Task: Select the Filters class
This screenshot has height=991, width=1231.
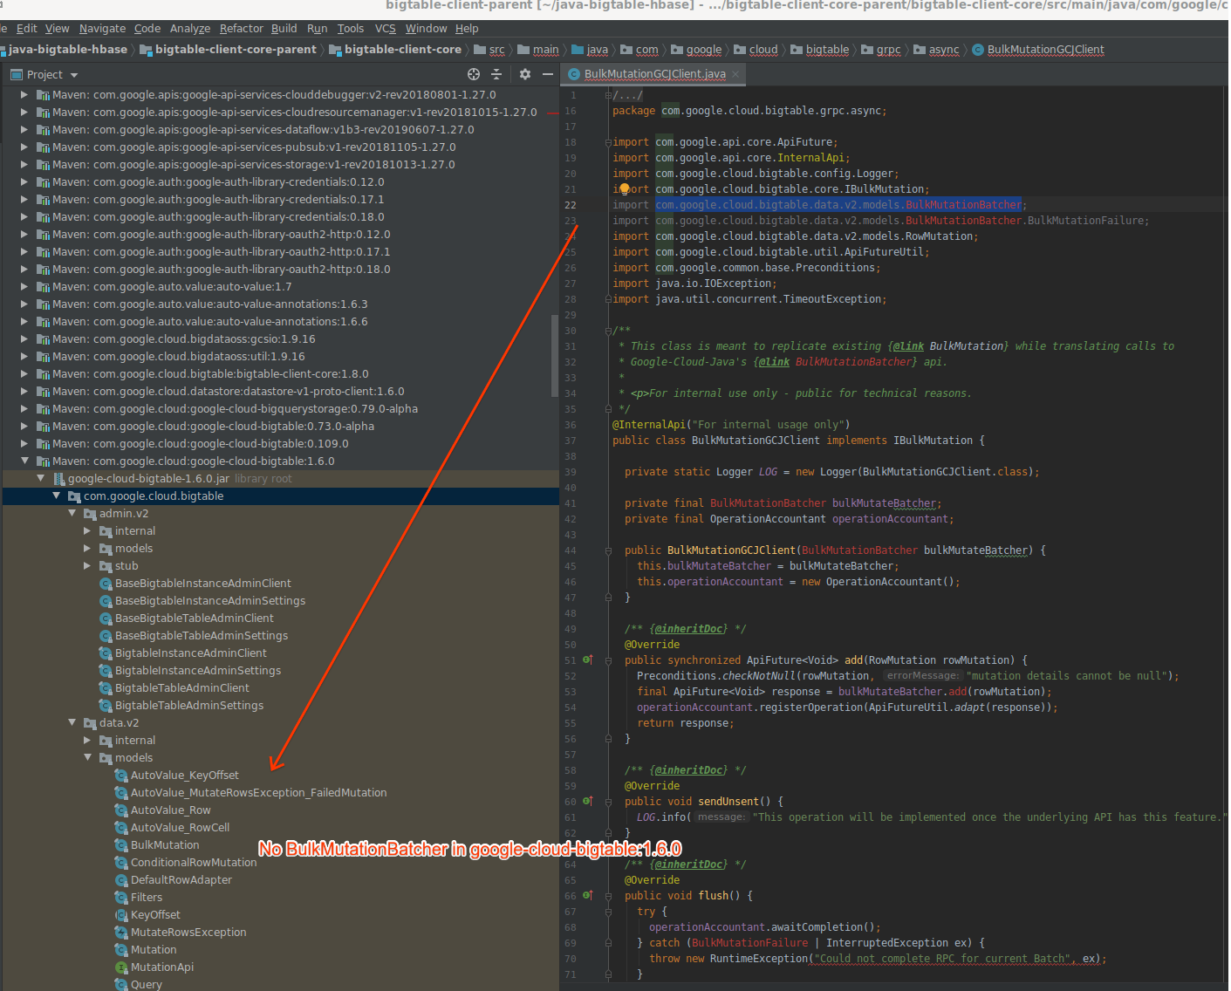Action: [147, 897]
